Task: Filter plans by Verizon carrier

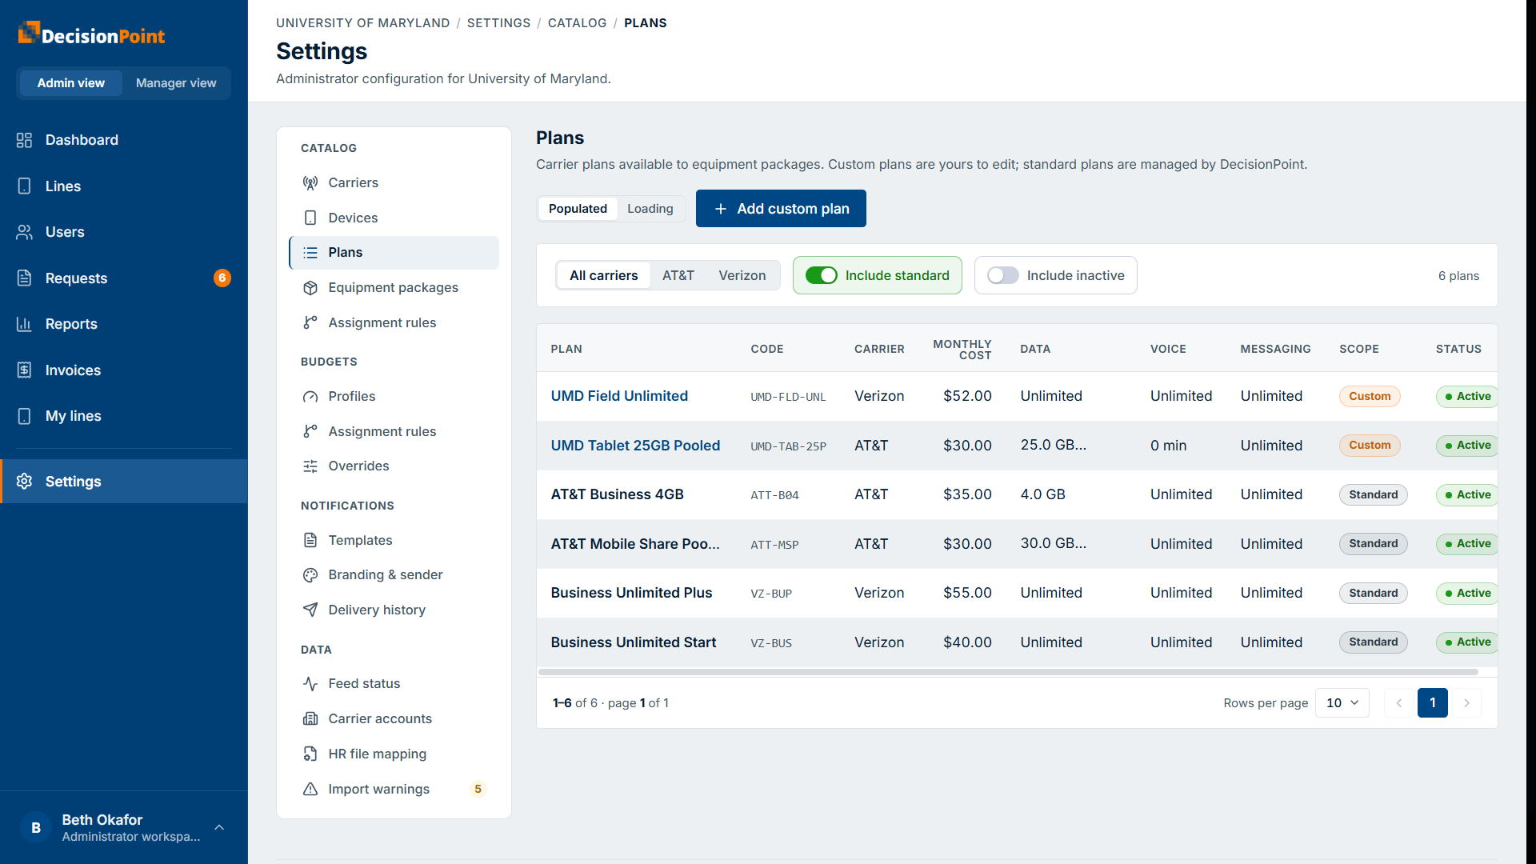Action: tap(742, 275)
